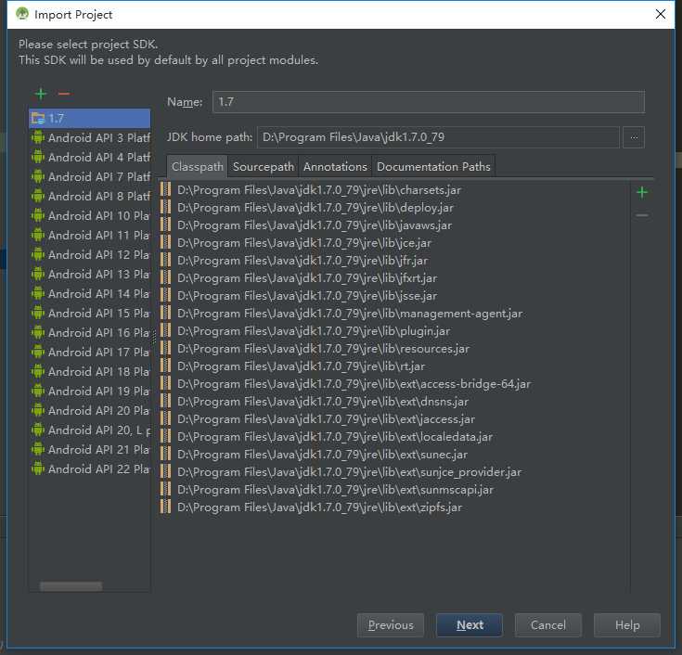
Task: Click Android icon for API 7 Platform
Action: coord(38,176)
